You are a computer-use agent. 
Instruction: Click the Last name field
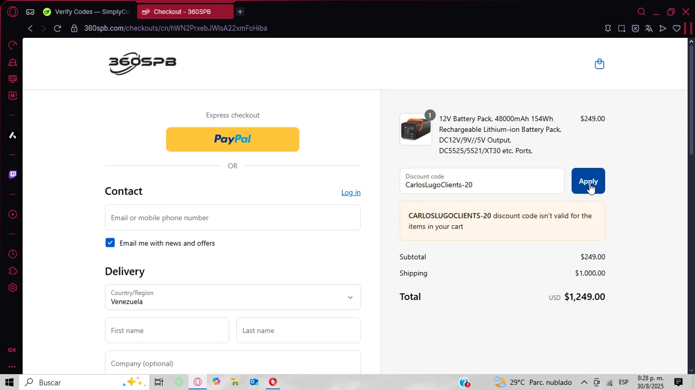pos(298,330)
